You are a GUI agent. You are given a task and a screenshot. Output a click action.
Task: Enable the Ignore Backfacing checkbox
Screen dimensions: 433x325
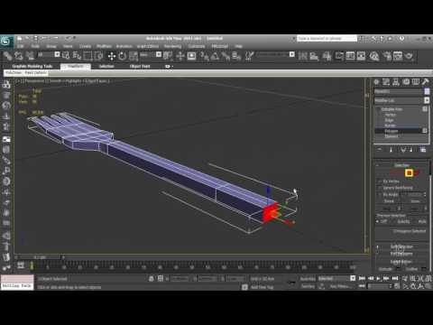tap(380, 188)
